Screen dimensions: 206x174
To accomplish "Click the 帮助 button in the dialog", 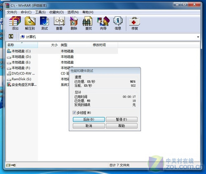I will point(122,126).
